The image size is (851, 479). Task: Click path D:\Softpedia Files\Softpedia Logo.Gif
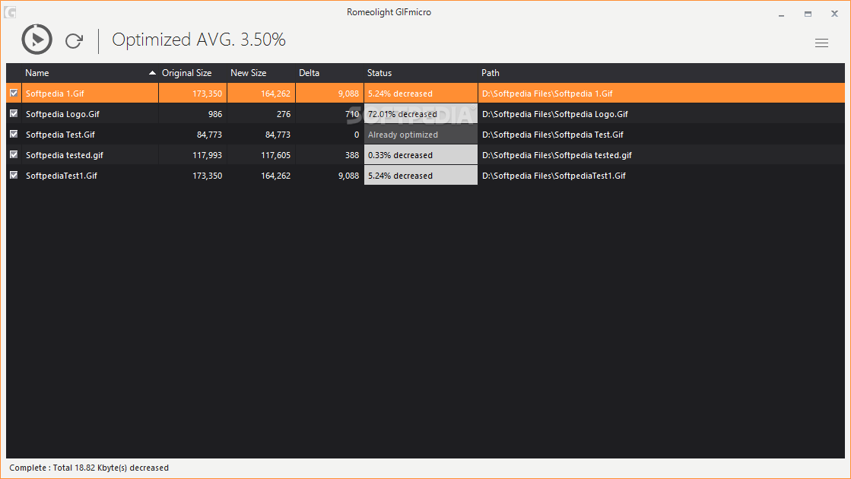[554, 114]
